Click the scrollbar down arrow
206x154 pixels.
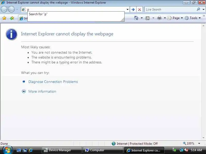coord(203,138)
